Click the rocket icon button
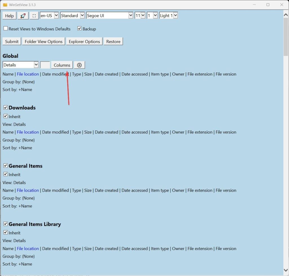 (x=23, y=16)
